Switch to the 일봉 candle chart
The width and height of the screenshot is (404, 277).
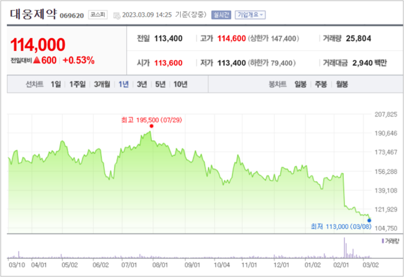click(x=300, y=84)
